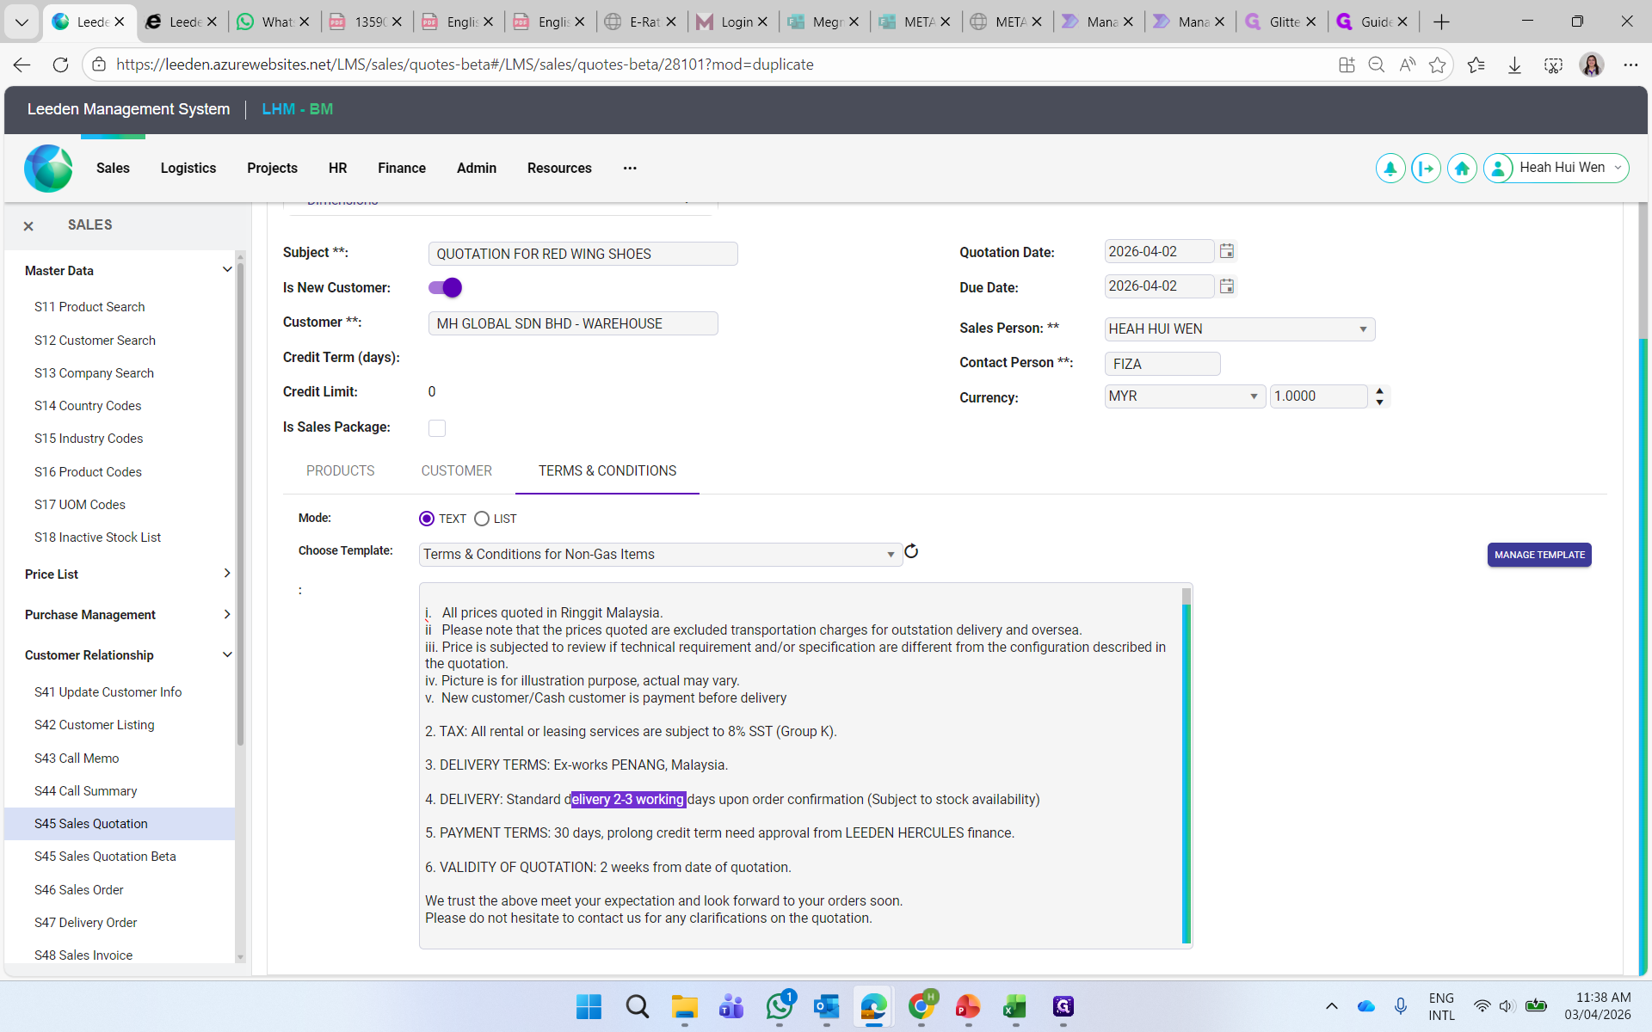Open S46 Sales Order
This screenshot has height=1032, width=1652.
tap(79, 890)
